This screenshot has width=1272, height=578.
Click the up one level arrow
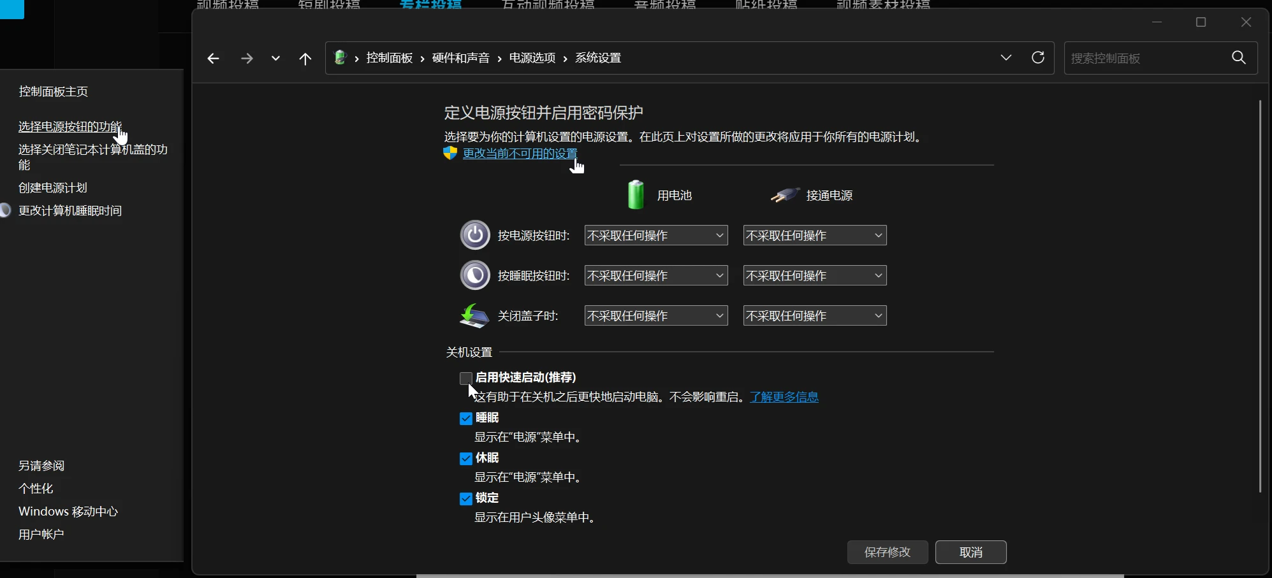[305, 58]
